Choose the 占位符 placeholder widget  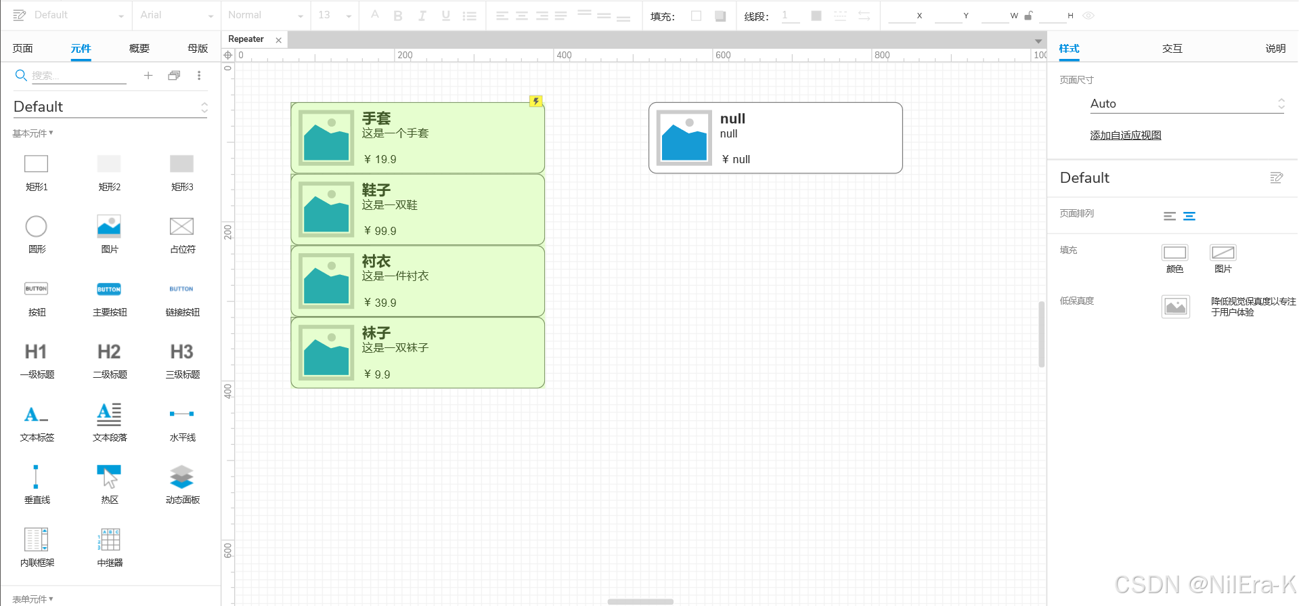tap(181, 235)
